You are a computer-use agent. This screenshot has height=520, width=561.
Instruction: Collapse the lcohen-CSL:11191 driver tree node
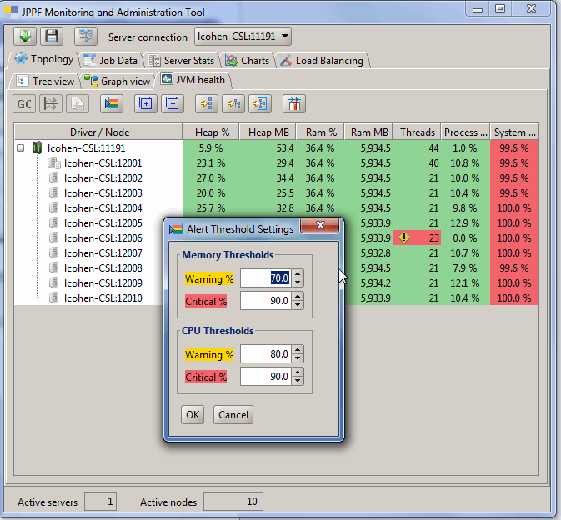[x=21, y=148]
